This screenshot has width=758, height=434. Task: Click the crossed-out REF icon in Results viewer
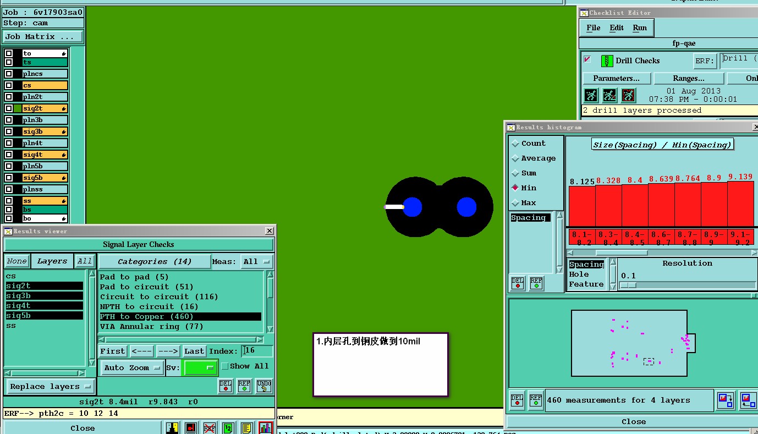209,428
